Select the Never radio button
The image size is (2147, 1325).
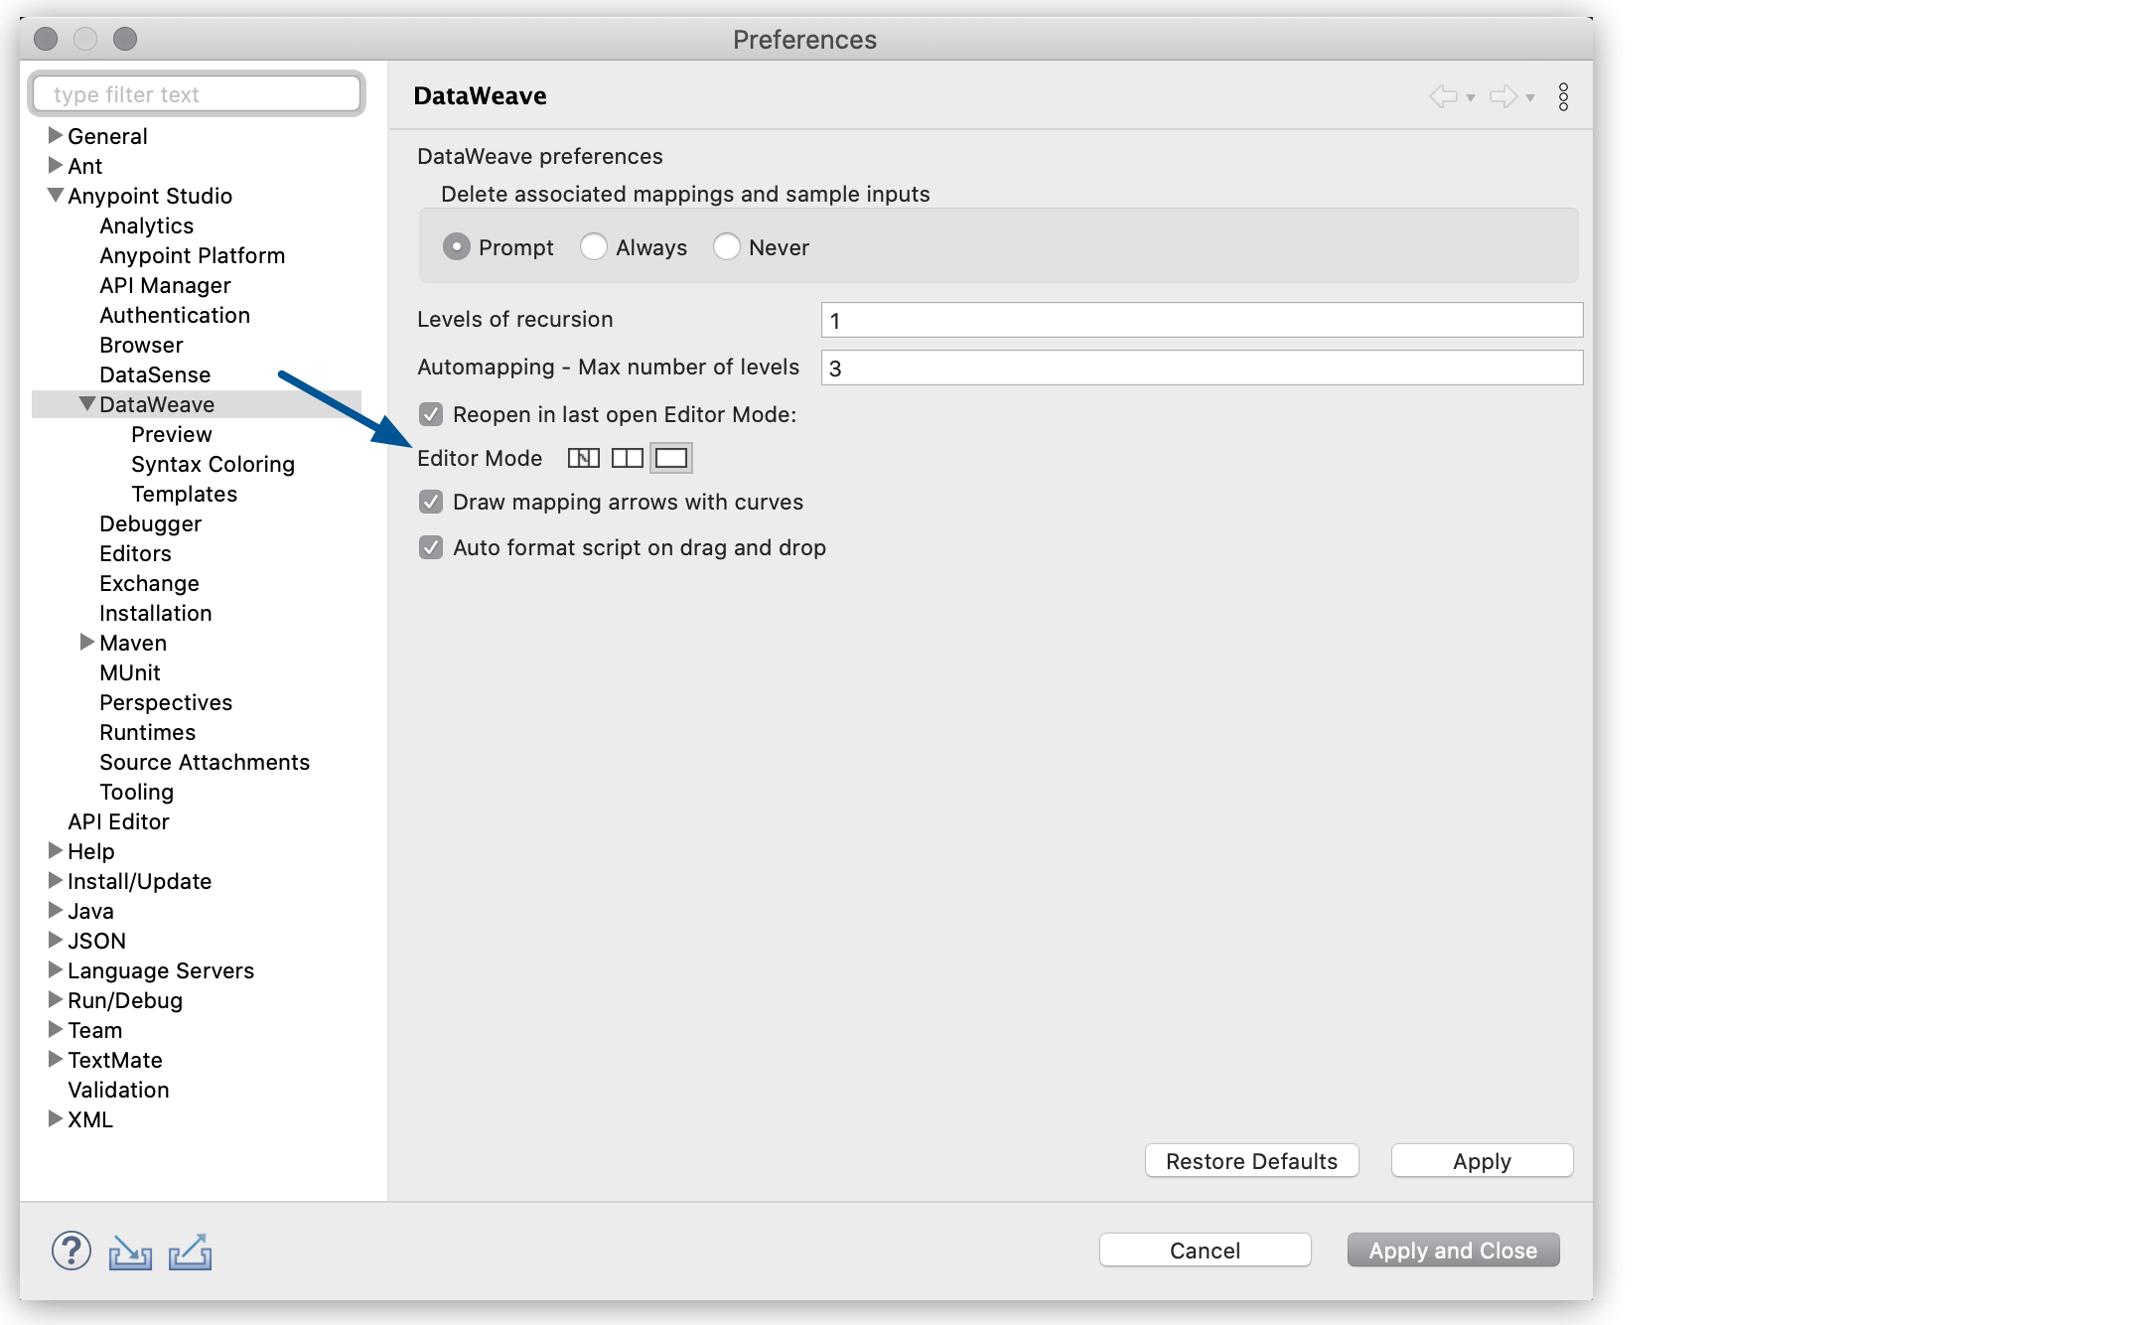pyautogui.click(x=727, y=246)
